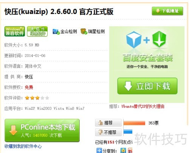Click the orange recommend vote bar

point(134,123)
